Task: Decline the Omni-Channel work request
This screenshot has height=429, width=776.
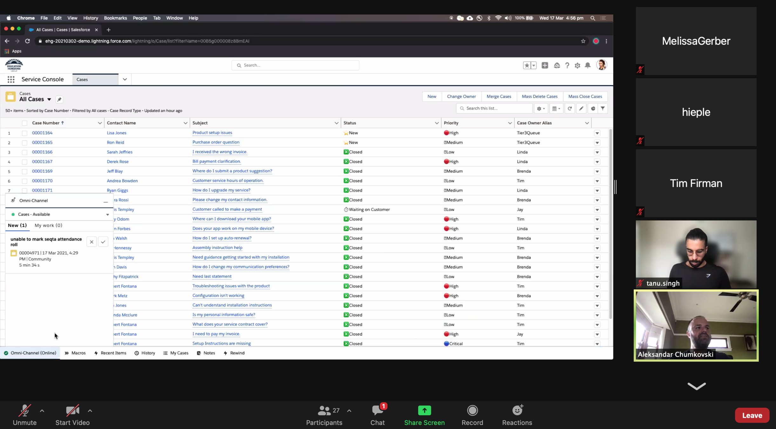Action: pyautogui.click(x=92, y=242)
